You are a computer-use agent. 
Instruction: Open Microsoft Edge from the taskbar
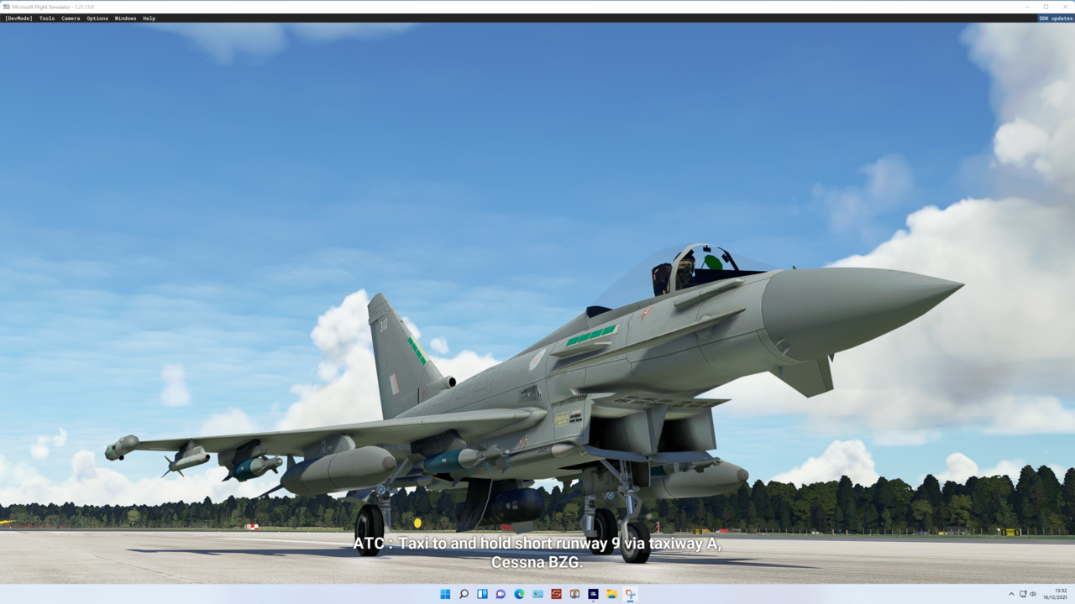(x=519, y=594)
